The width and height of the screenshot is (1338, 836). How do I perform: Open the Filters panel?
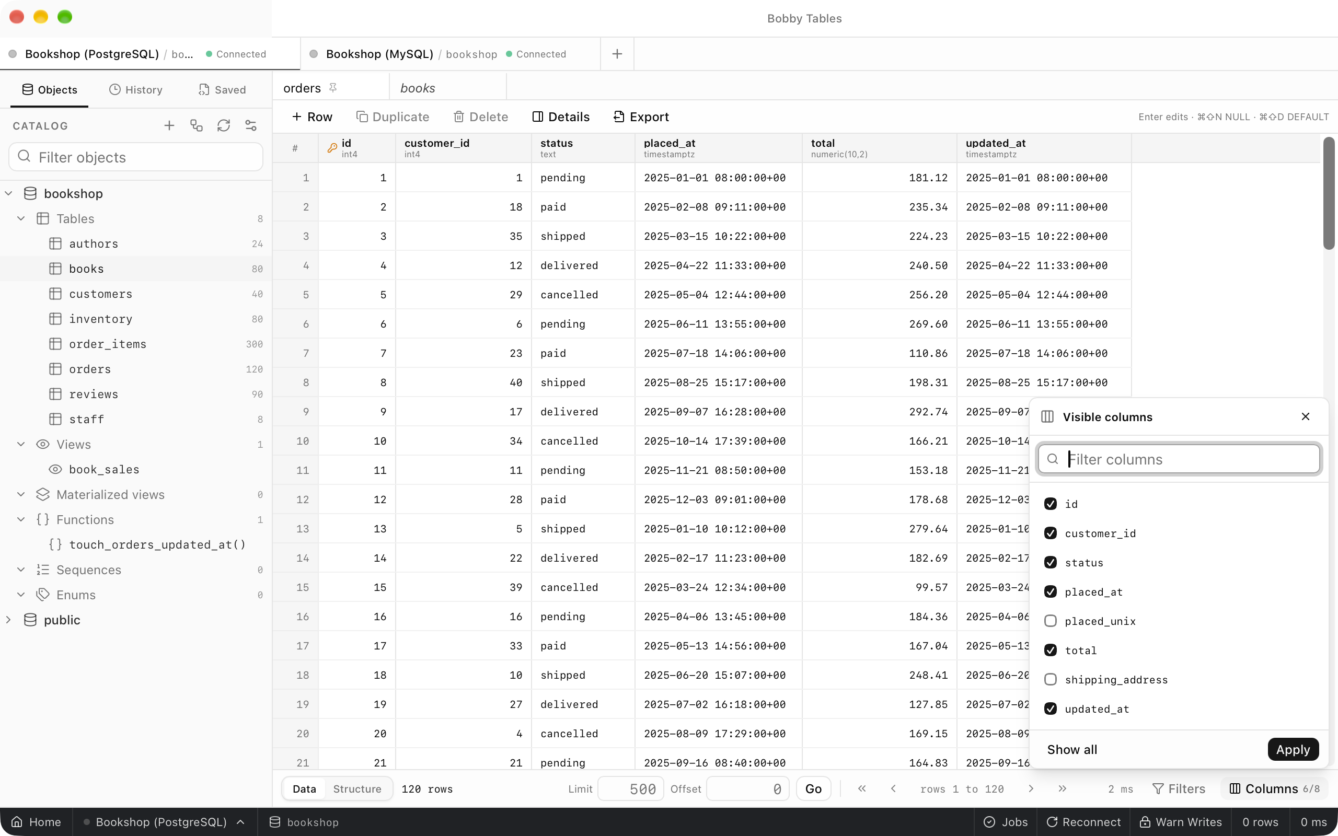1179,788
